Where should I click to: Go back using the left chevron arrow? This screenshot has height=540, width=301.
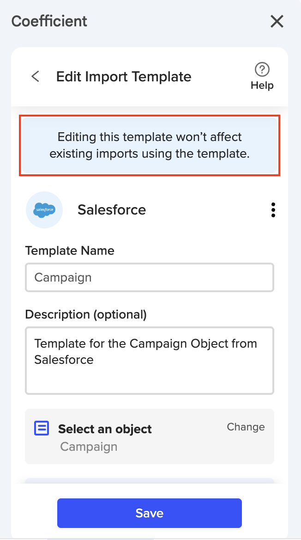pos(35,76)
